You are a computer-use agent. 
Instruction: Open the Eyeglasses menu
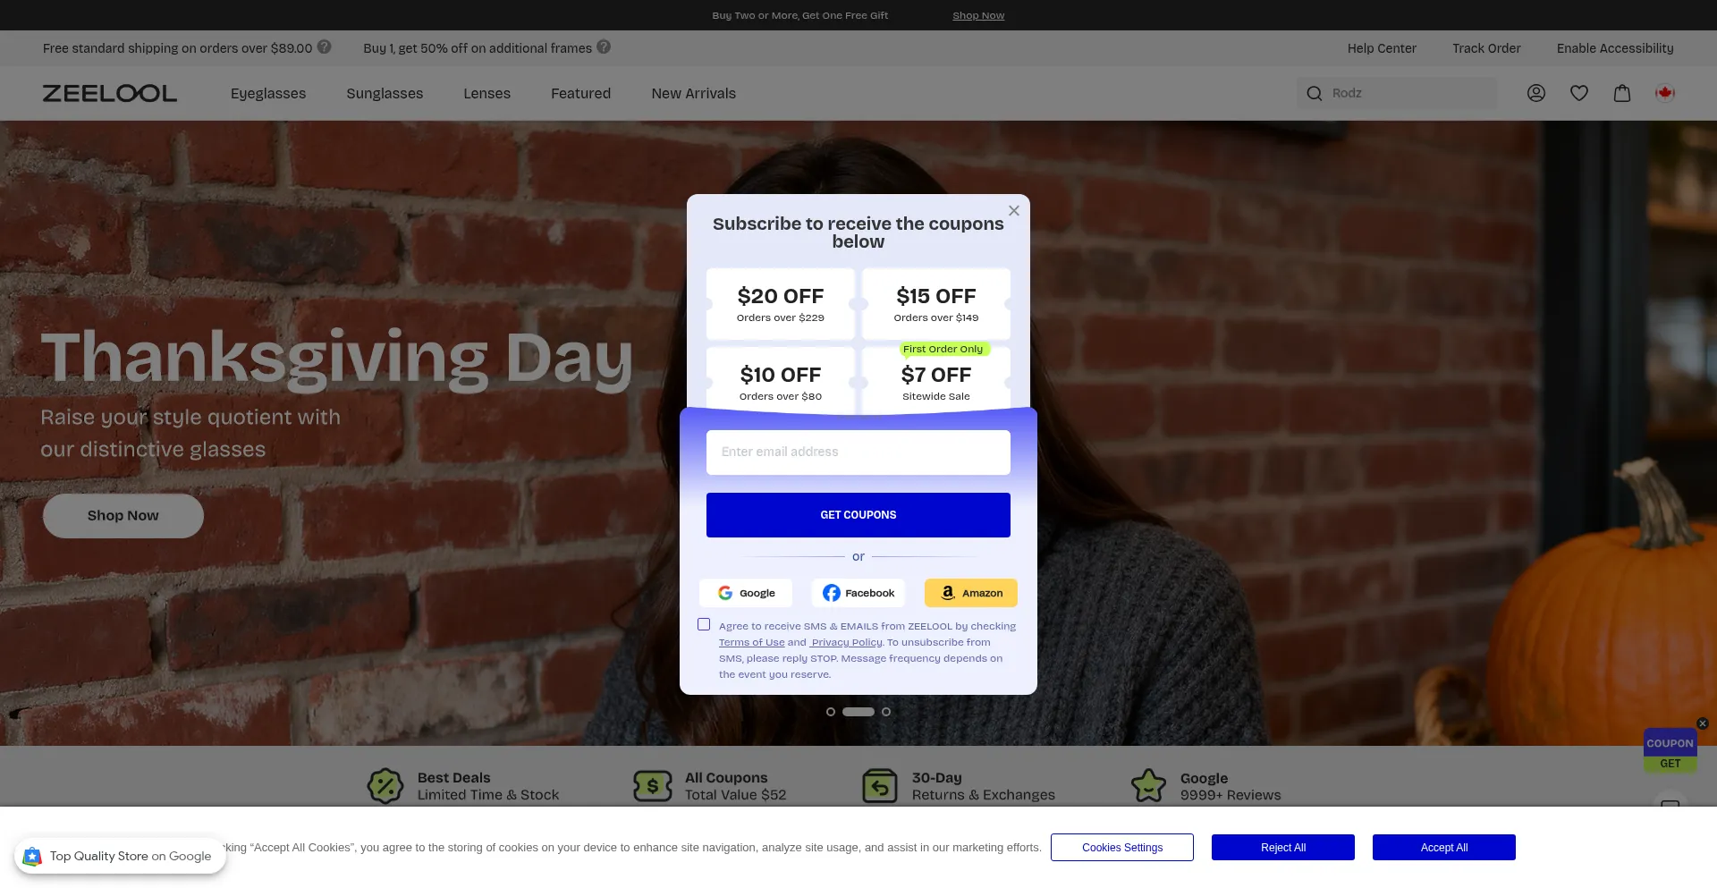click(x=268, y=93)
